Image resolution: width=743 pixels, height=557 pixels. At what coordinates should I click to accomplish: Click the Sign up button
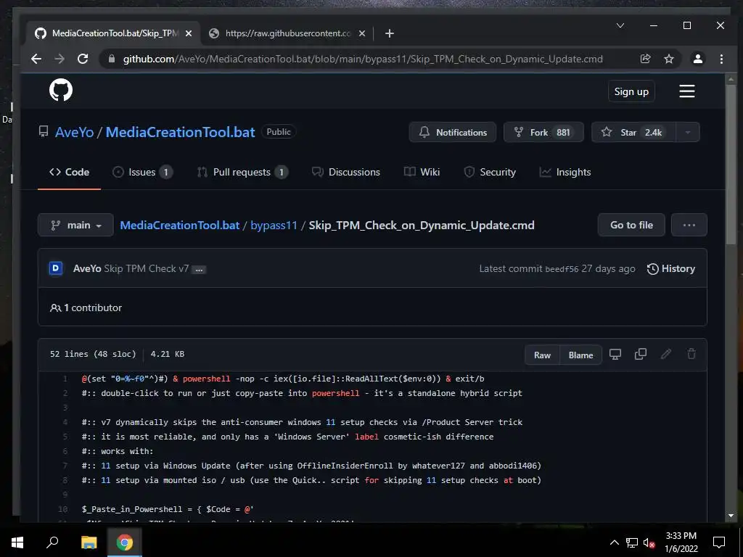coord(631,91)
